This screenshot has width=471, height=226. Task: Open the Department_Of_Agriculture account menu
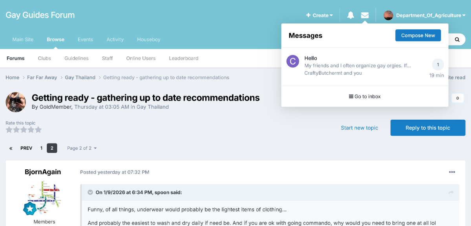(x=425, y=15)
